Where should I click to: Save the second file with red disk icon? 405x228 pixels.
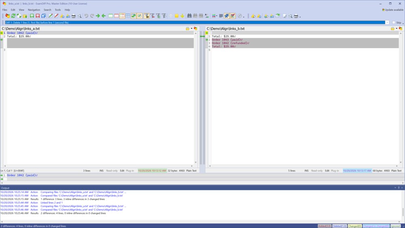coord(38,16)
